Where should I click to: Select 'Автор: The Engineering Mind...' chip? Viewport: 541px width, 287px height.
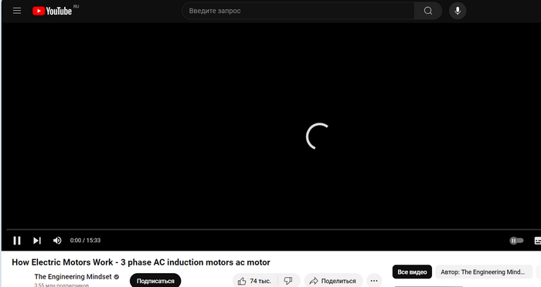click(484, 272)
